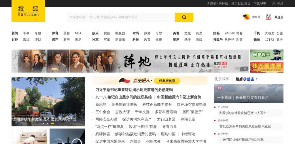This screenshot has height=144, width=295.
Task: Open the 汽车 navigation item
Action: [95, 40]
